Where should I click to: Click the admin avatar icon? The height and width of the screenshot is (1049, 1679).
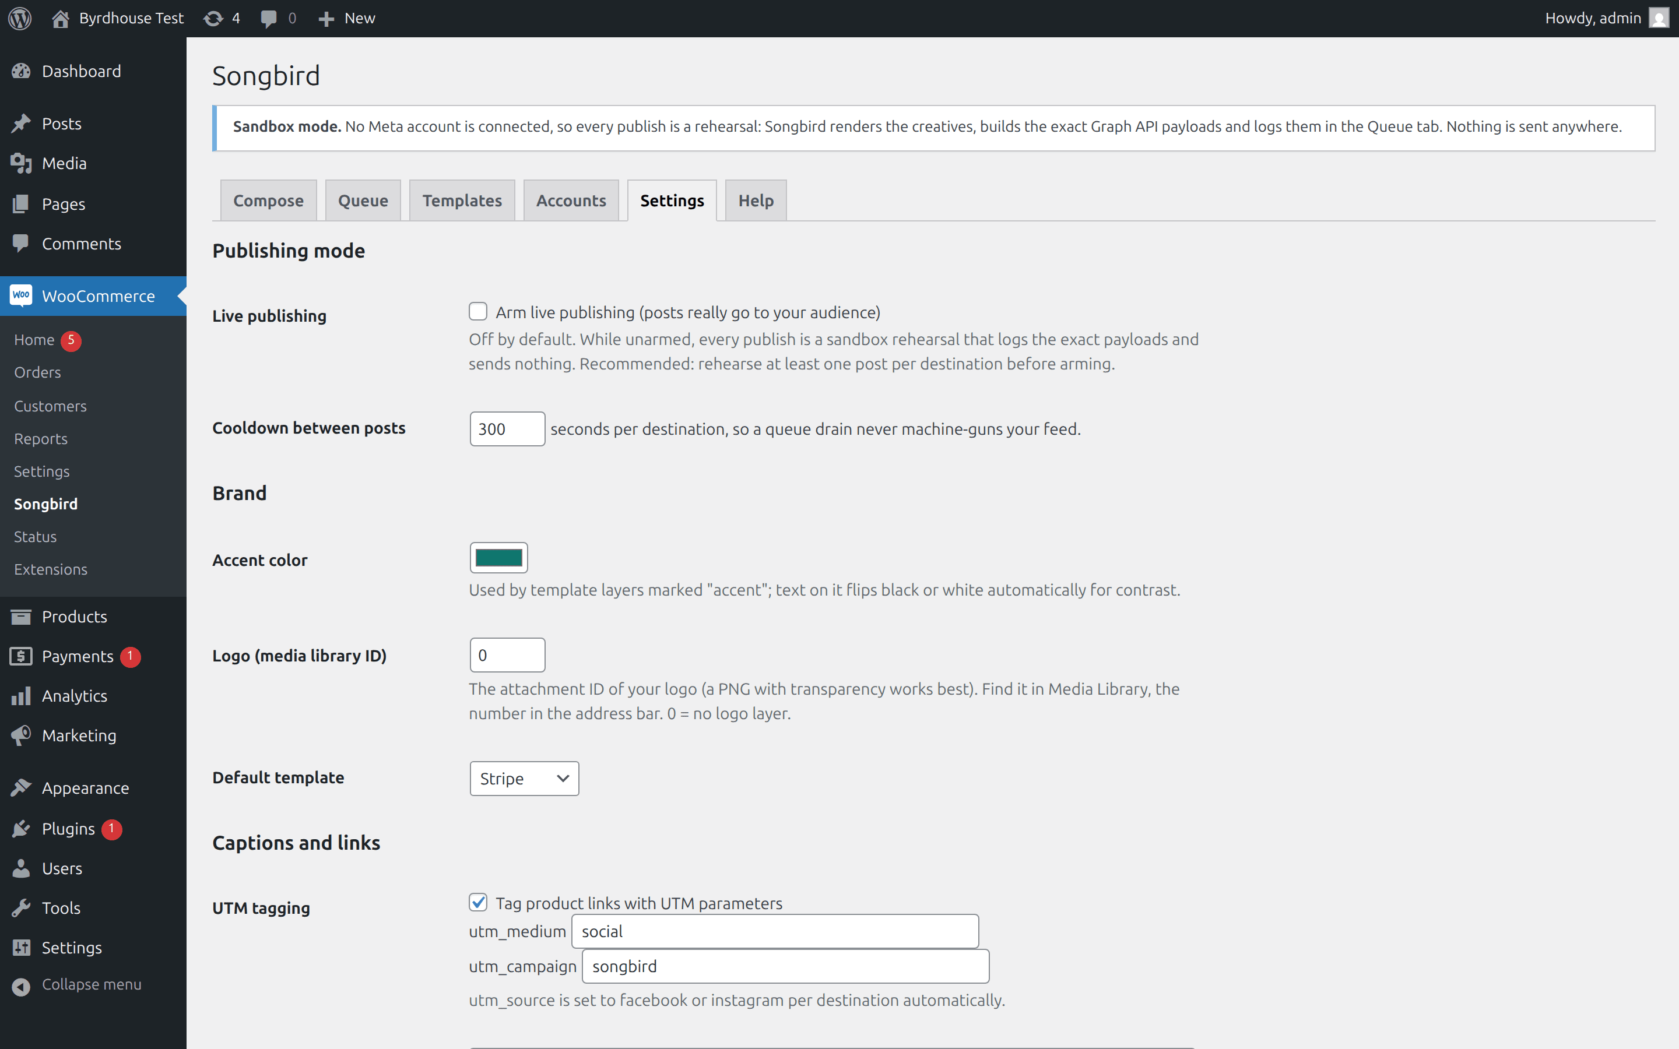(x=1659, y=18)
